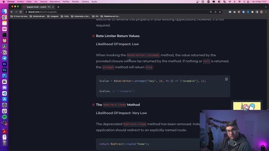Open Discord from the dock

click(5, 88)
